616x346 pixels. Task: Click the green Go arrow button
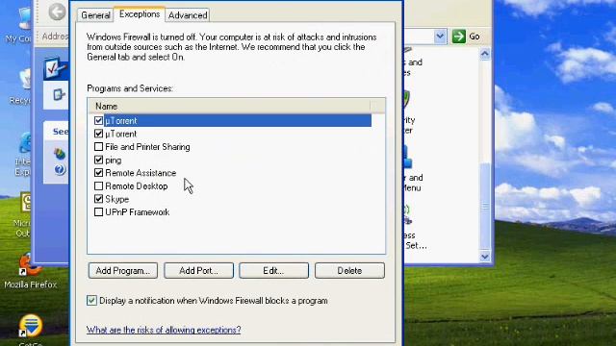[458, 37]
